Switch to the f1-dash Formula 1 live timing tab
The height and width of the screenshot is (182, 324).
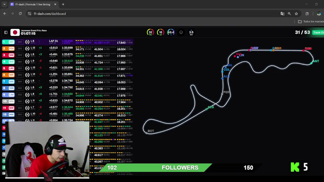click(33, 4)
